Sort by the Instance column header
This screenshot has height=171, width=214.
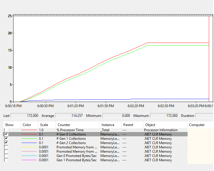pos(110,125)
